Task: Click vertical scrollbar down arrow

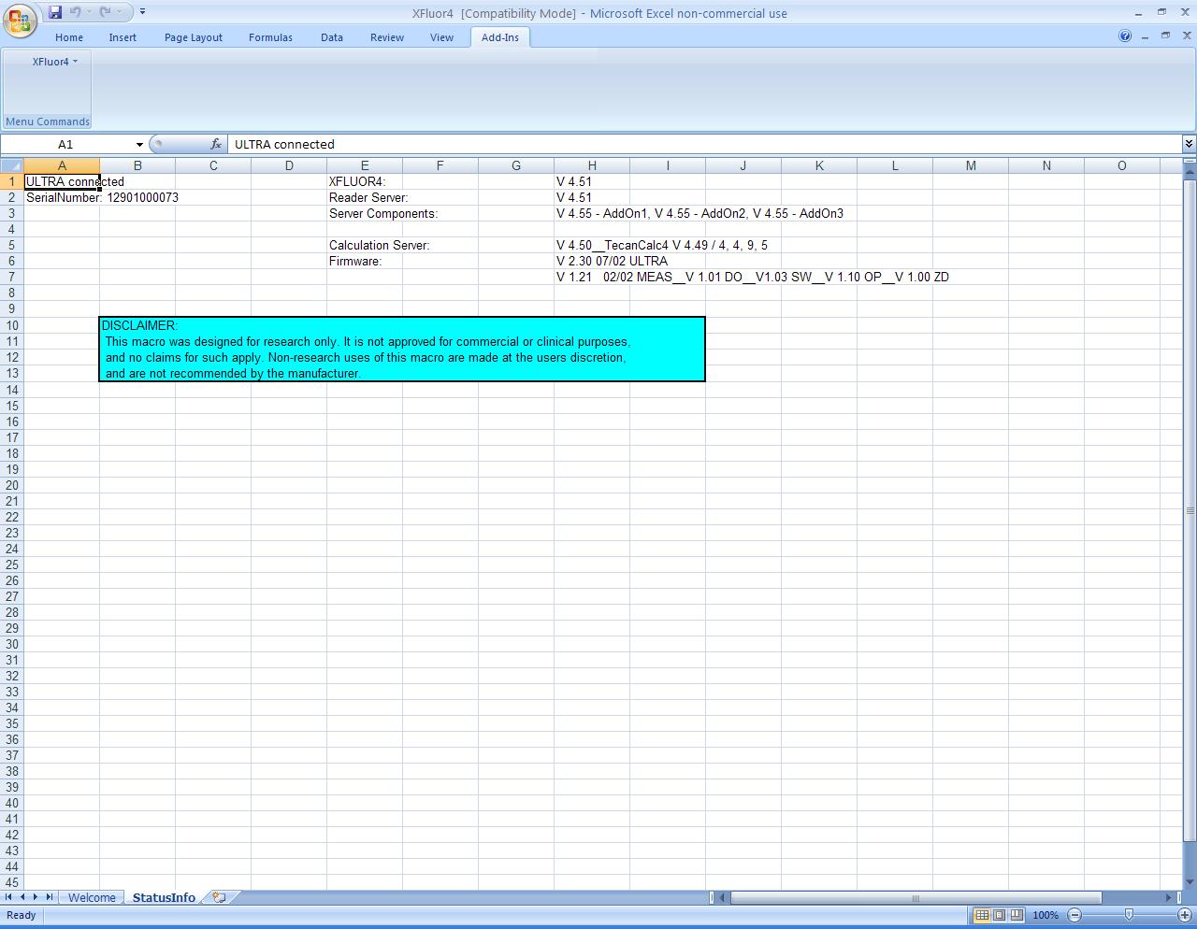Action: [1190, 882]
